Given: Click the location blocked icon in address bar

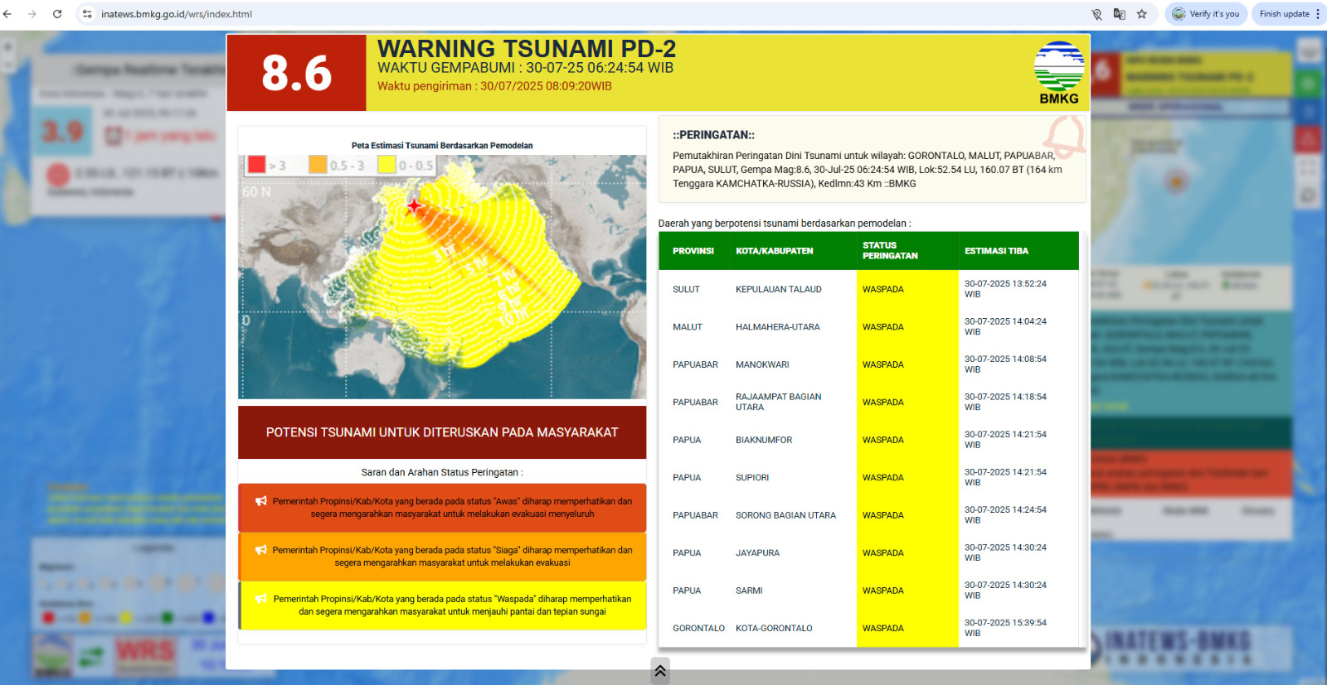Looking at the screenshot, I should pos(1096,14).
